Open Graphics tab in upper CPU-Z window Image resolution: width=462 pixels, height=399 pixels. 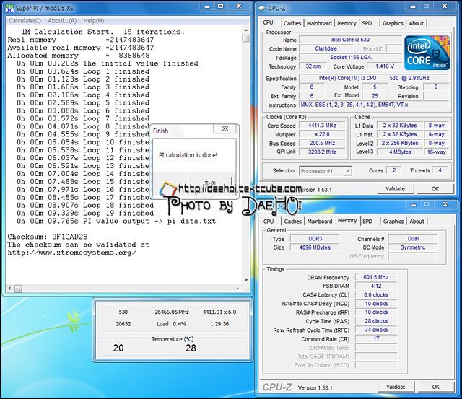click(393, 23)
